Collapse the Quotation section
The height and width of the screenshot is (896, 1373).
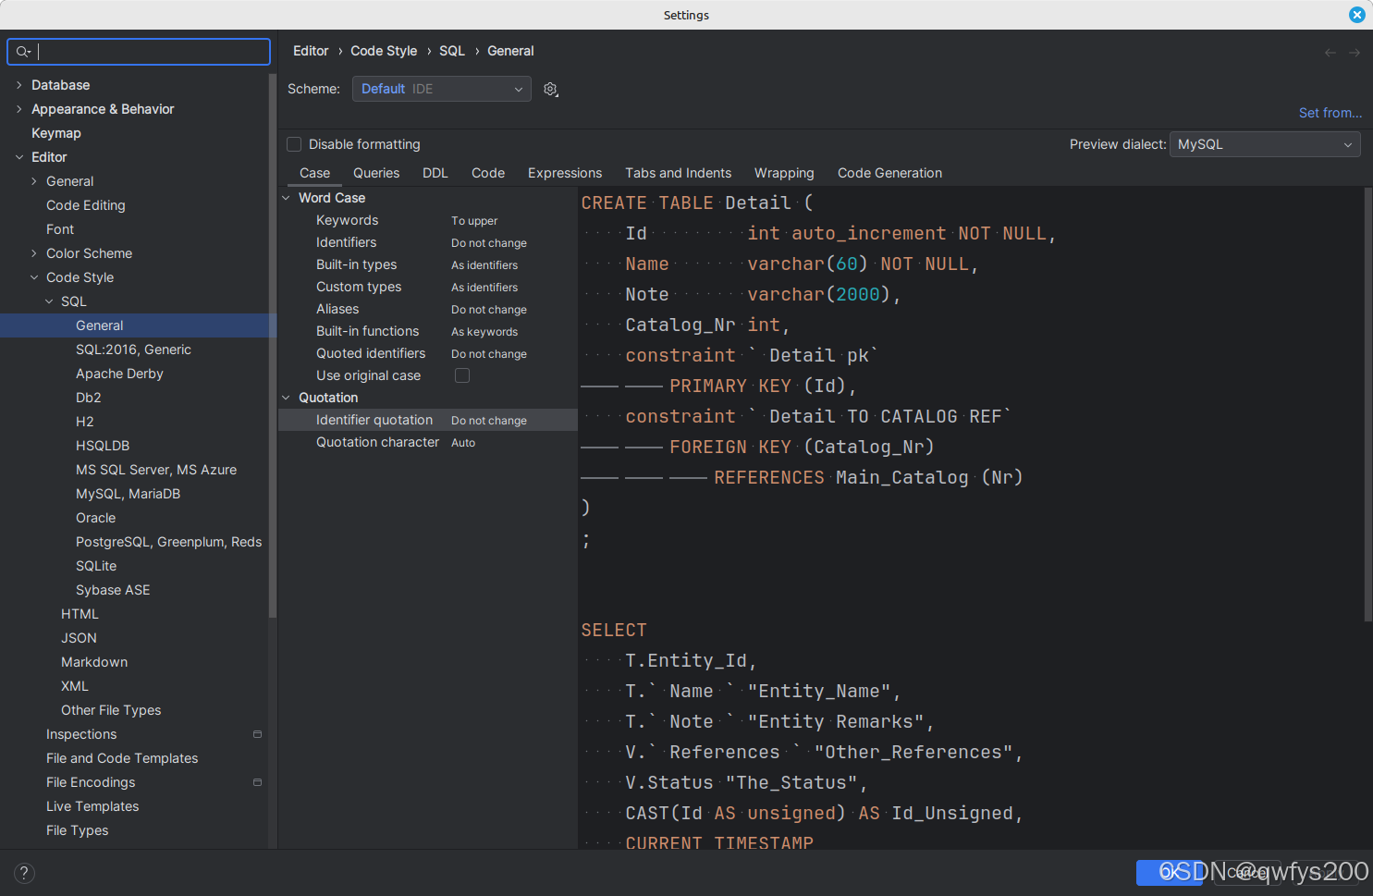tap(286, 398)
